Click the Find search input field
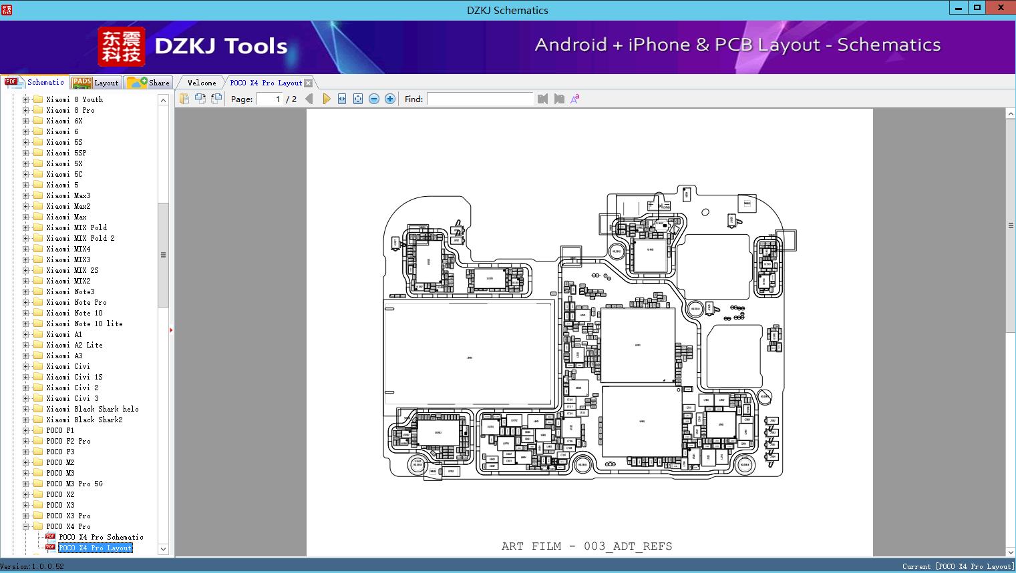The width and height of the screenshot is (1016, 573). point(480,99)
